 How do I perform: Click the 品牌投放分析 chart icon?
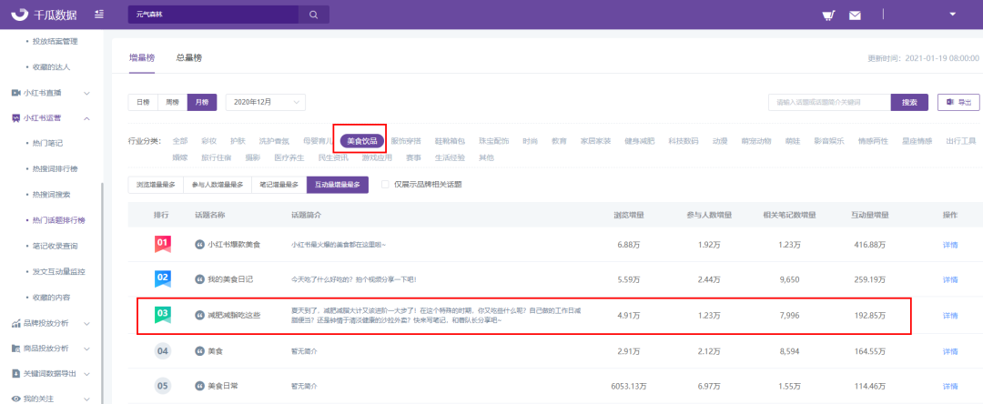point(16,323)
